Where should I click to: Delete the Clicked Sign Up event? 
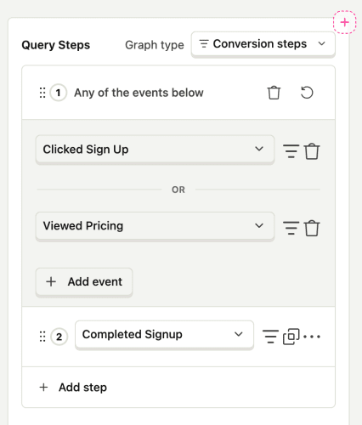(312, 151)
